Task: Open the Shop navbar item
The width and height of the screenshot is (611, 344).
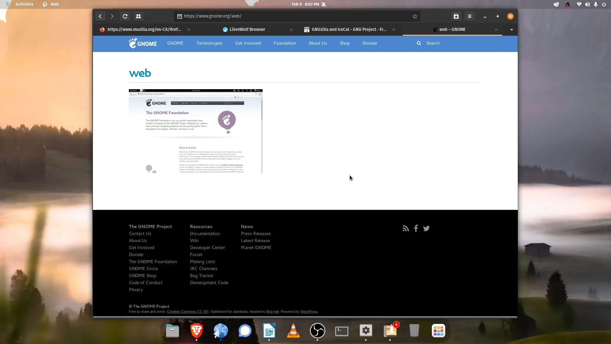Action: coord(345,43)
